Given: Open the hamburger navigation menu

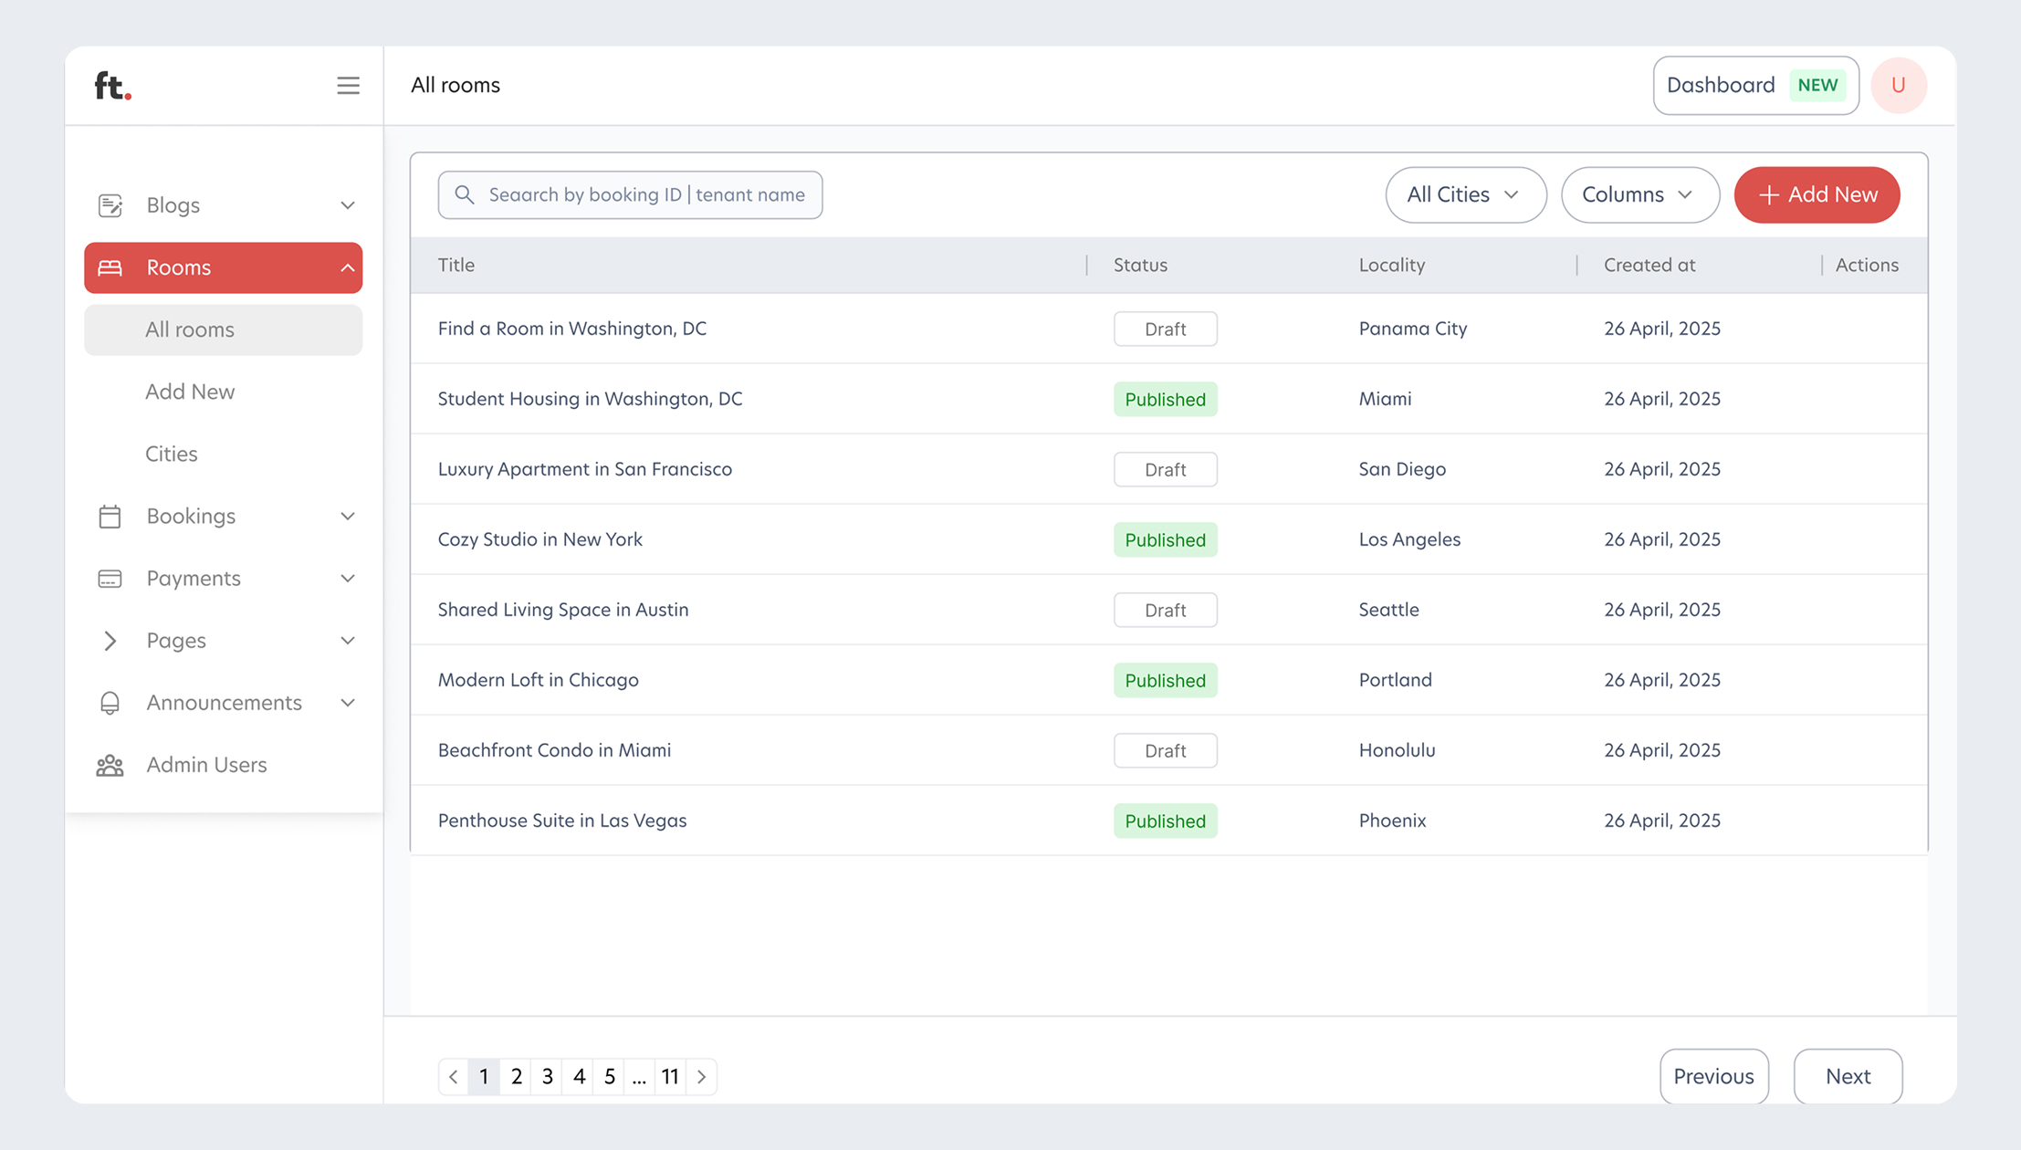Looking at the screenshot, I should point(348,85).
